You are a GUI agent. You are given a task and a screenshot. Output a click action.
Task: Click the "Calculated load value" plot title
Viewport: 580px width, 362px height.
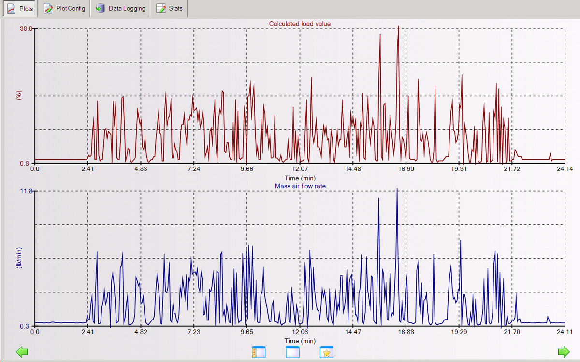pyautogui.click(x=300, y=24)
